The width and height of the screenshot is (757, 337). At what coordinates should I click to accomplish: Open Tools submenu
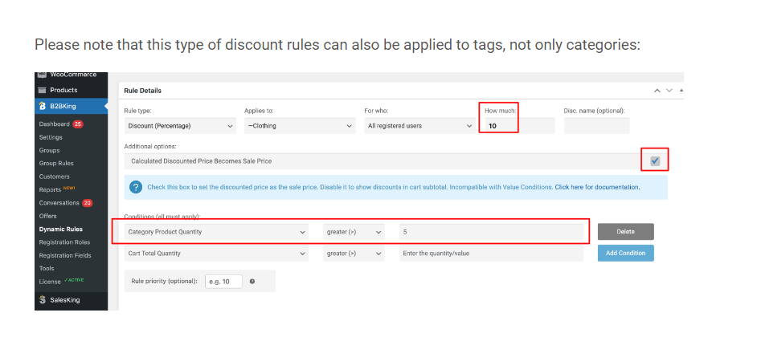click(x=47, y=269)
